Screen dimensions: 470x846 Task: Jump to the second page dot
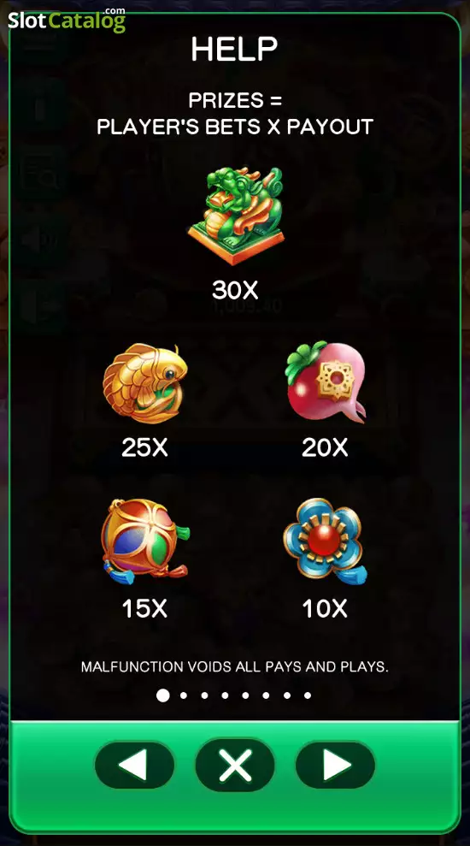coord(183,695)
